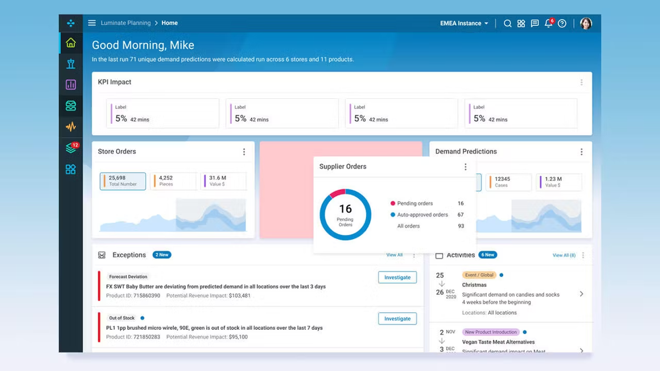Select the 31.6 M Value $ tile
Image resolution: width=660 pixels, height=371 pixels.
coord(223,181)
